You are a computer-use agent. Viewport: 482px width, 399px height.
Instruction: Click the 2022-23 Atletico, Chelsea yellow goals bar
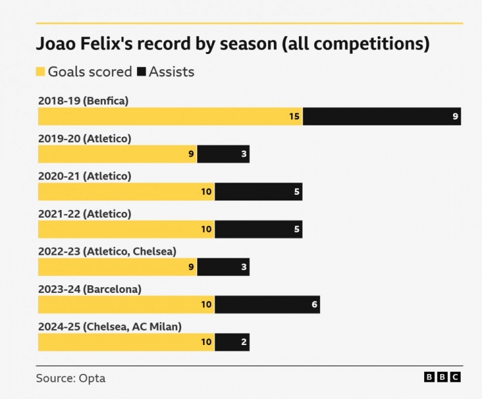(x=117, y=267)
